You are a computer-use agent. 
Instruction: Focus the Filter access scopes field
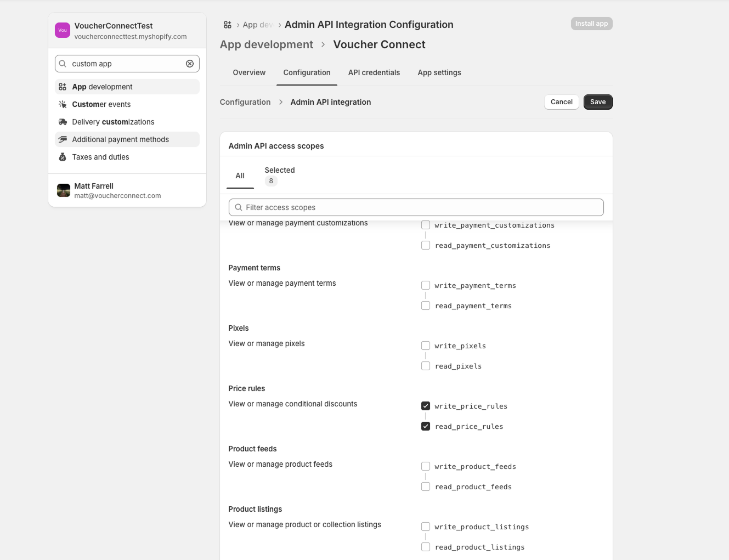click(417, 207)
